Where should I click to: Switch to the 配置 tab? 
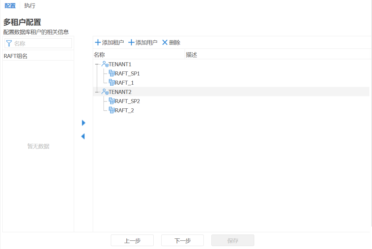click(10, 6)
